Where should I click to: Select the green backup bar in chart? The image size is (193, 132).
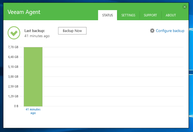[x=33, y=76]
